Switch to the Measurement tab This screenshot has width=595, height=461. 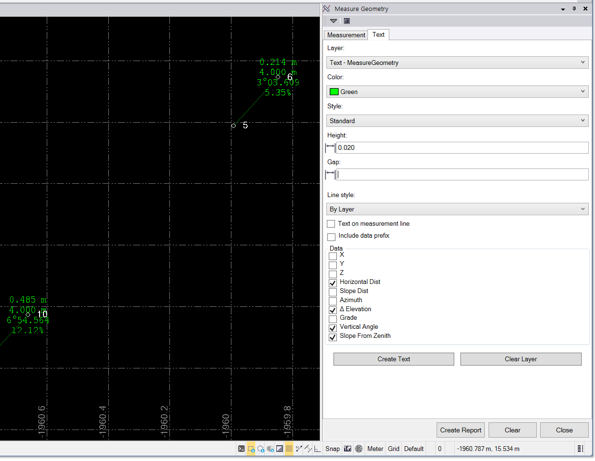point(346,35)
